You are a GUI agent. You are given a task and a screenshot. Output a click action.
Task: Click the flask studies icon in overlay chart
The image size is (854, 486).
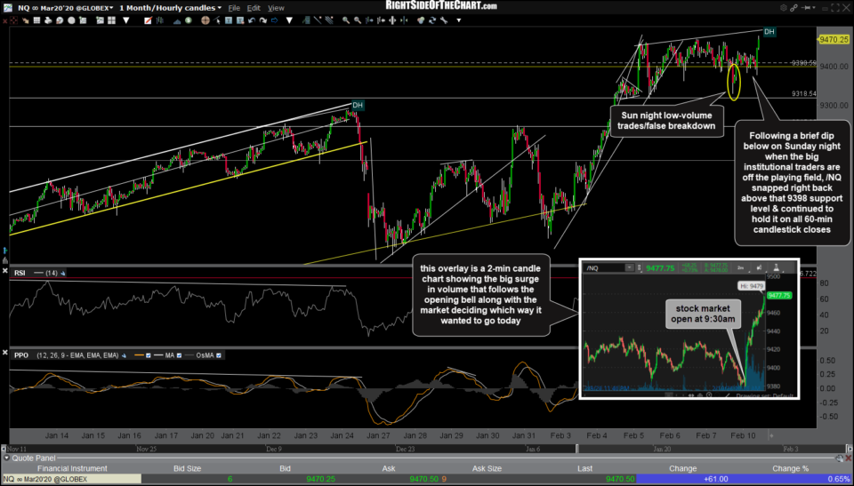coord(777,267)
